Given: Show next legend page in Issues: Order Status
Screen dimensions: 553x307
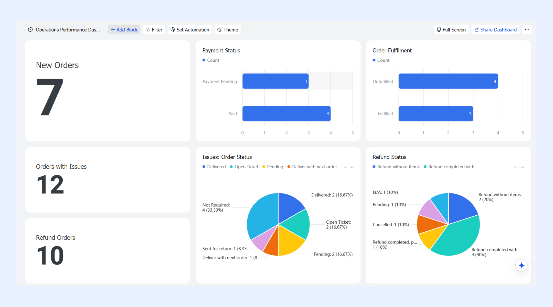Looking at the screenshot, I should pyautogui.click(x=353, y=167).
